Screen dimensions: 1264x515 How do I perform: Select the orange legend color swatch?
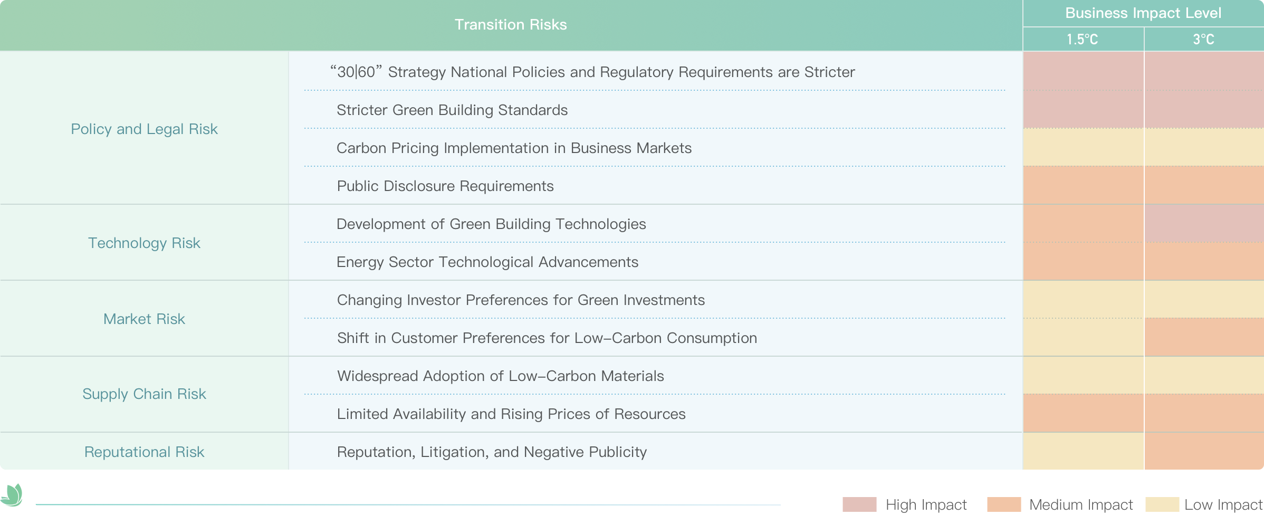[1004, 504]
